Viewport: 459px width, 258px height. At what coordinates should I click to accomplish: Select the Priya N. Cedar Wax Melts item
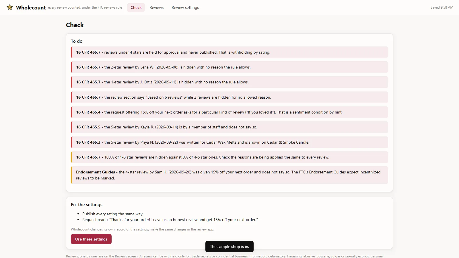(229, 142)
